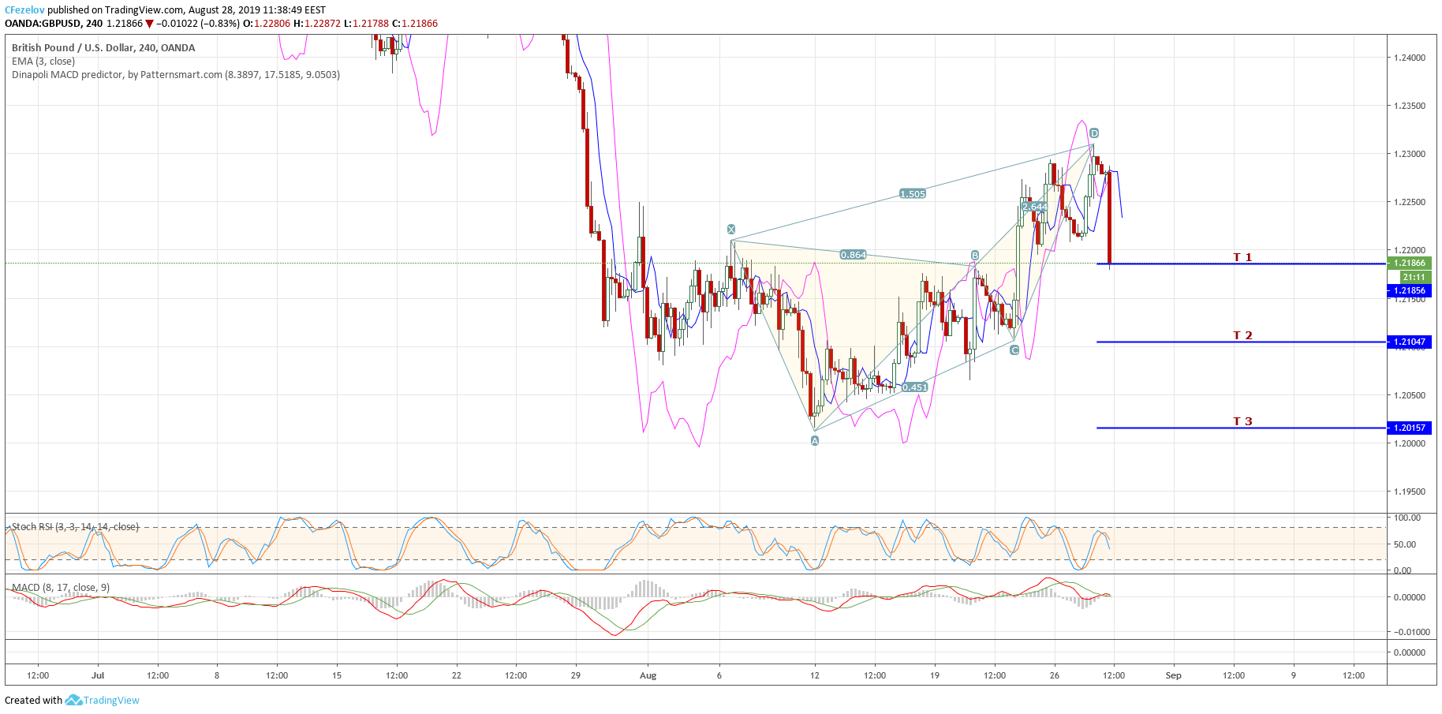
Task: Click the 1.23500 price axis label
Action: [x=1410, y=106]
